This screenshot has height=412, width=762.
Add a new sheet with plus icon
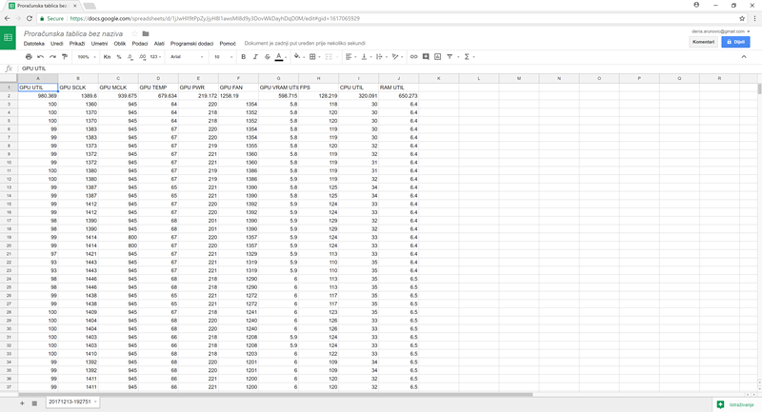(22, 402)
